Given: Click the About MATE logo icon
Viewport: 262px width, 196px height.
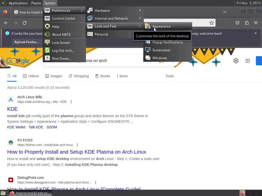Looking at the screenshot, I should (47, 34).
